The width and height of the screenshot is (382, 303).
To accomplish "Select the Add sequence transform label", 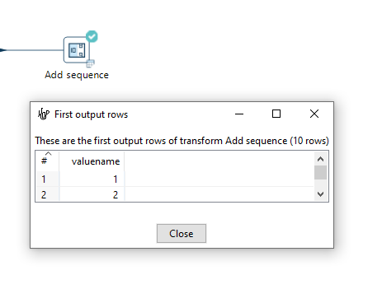I will (x=77, y=75).
